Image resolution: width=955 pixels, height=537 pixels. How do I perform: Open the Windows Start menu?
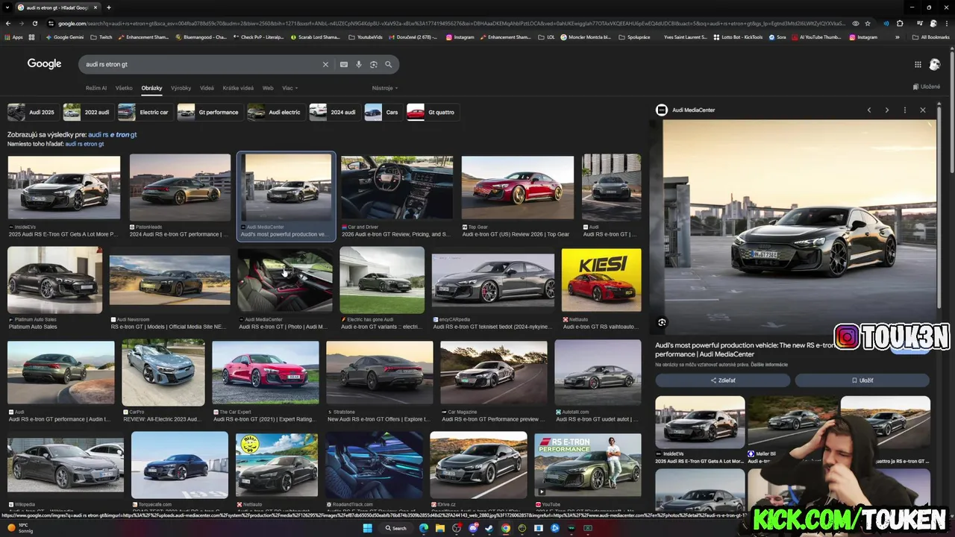tap(367, 528)
